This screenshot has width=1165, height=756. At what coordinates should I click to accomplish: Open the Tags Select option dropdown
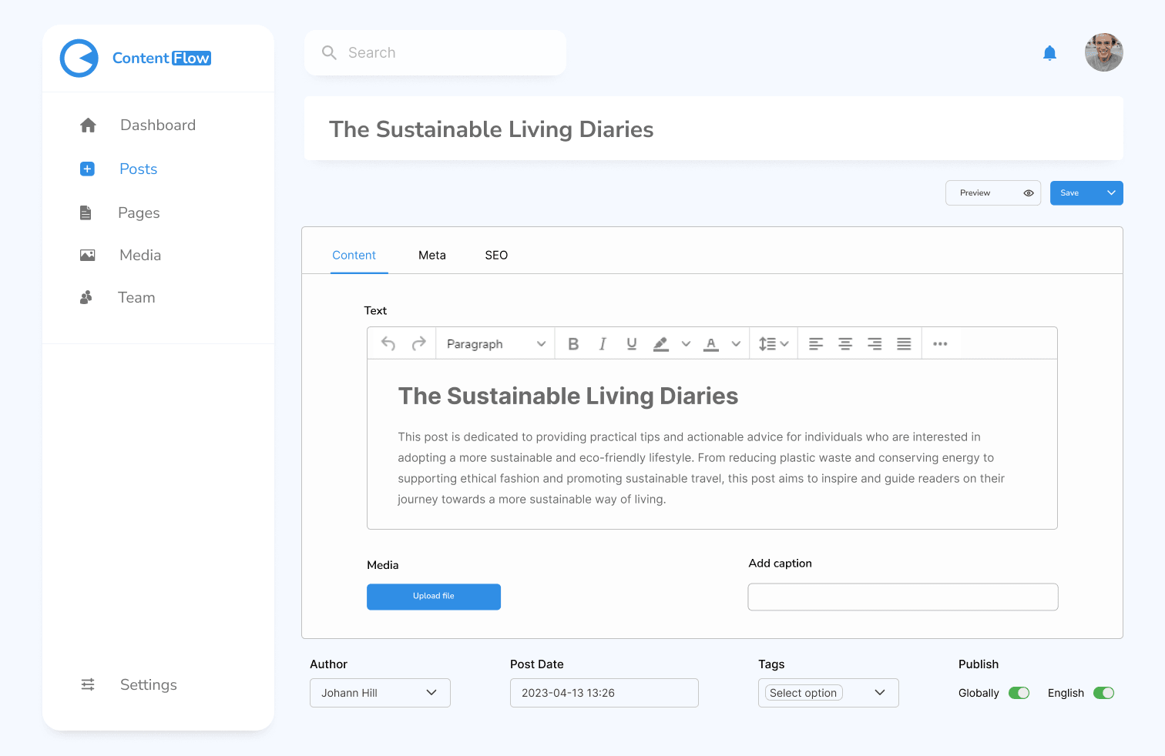(828, 692)
